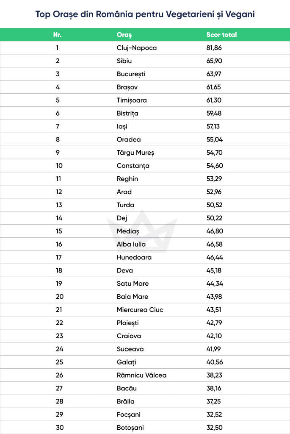Click the table title heading text
290x434 pixels.
point(145,14)
